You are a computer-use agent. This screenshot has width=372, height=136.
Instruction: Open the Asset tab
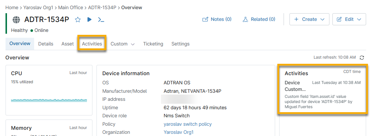pos(68,44)
